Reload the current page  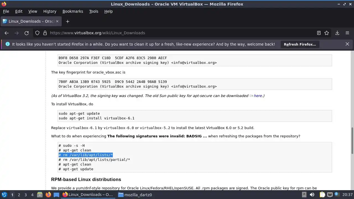27,33
